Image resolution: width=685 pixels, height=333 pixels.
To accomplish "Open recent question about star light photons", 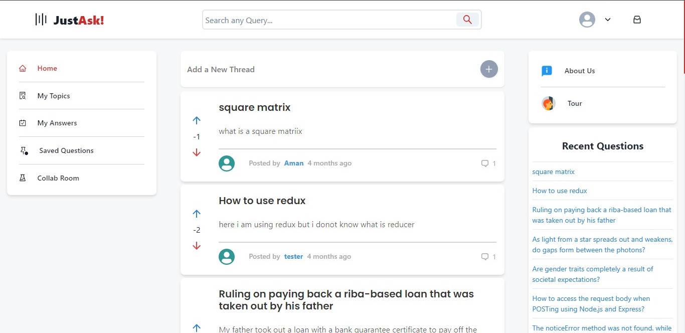I will [x=602, y=245].
